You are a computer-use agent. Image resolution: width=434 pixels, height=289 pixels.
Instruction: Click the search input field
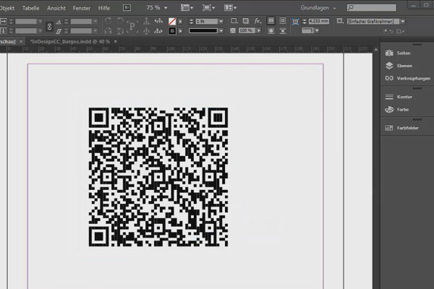click(372, 8)
